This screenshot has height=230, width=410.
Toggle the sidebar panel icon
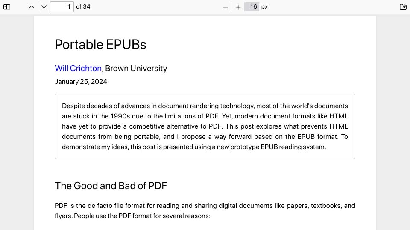[7, 7]
